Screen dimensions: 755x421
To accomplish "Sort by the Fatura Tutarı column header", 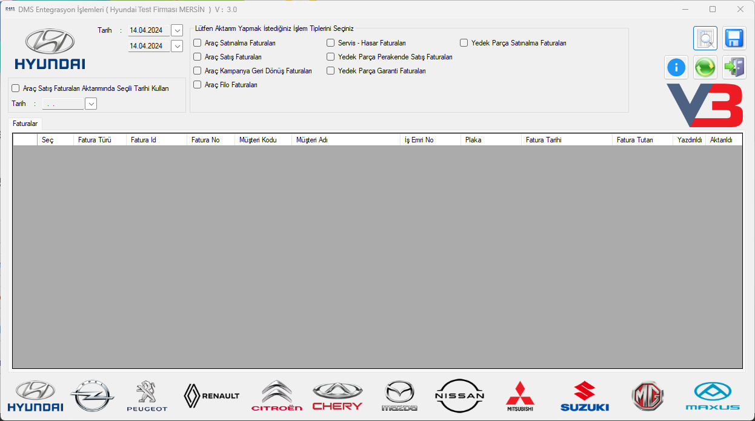I will pos(642,140).
